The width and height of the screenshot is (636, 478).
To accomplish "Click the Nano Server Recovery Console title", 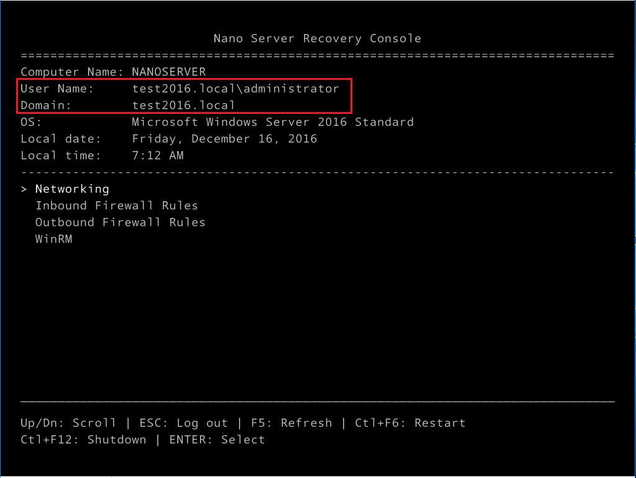I will point(317,38).
